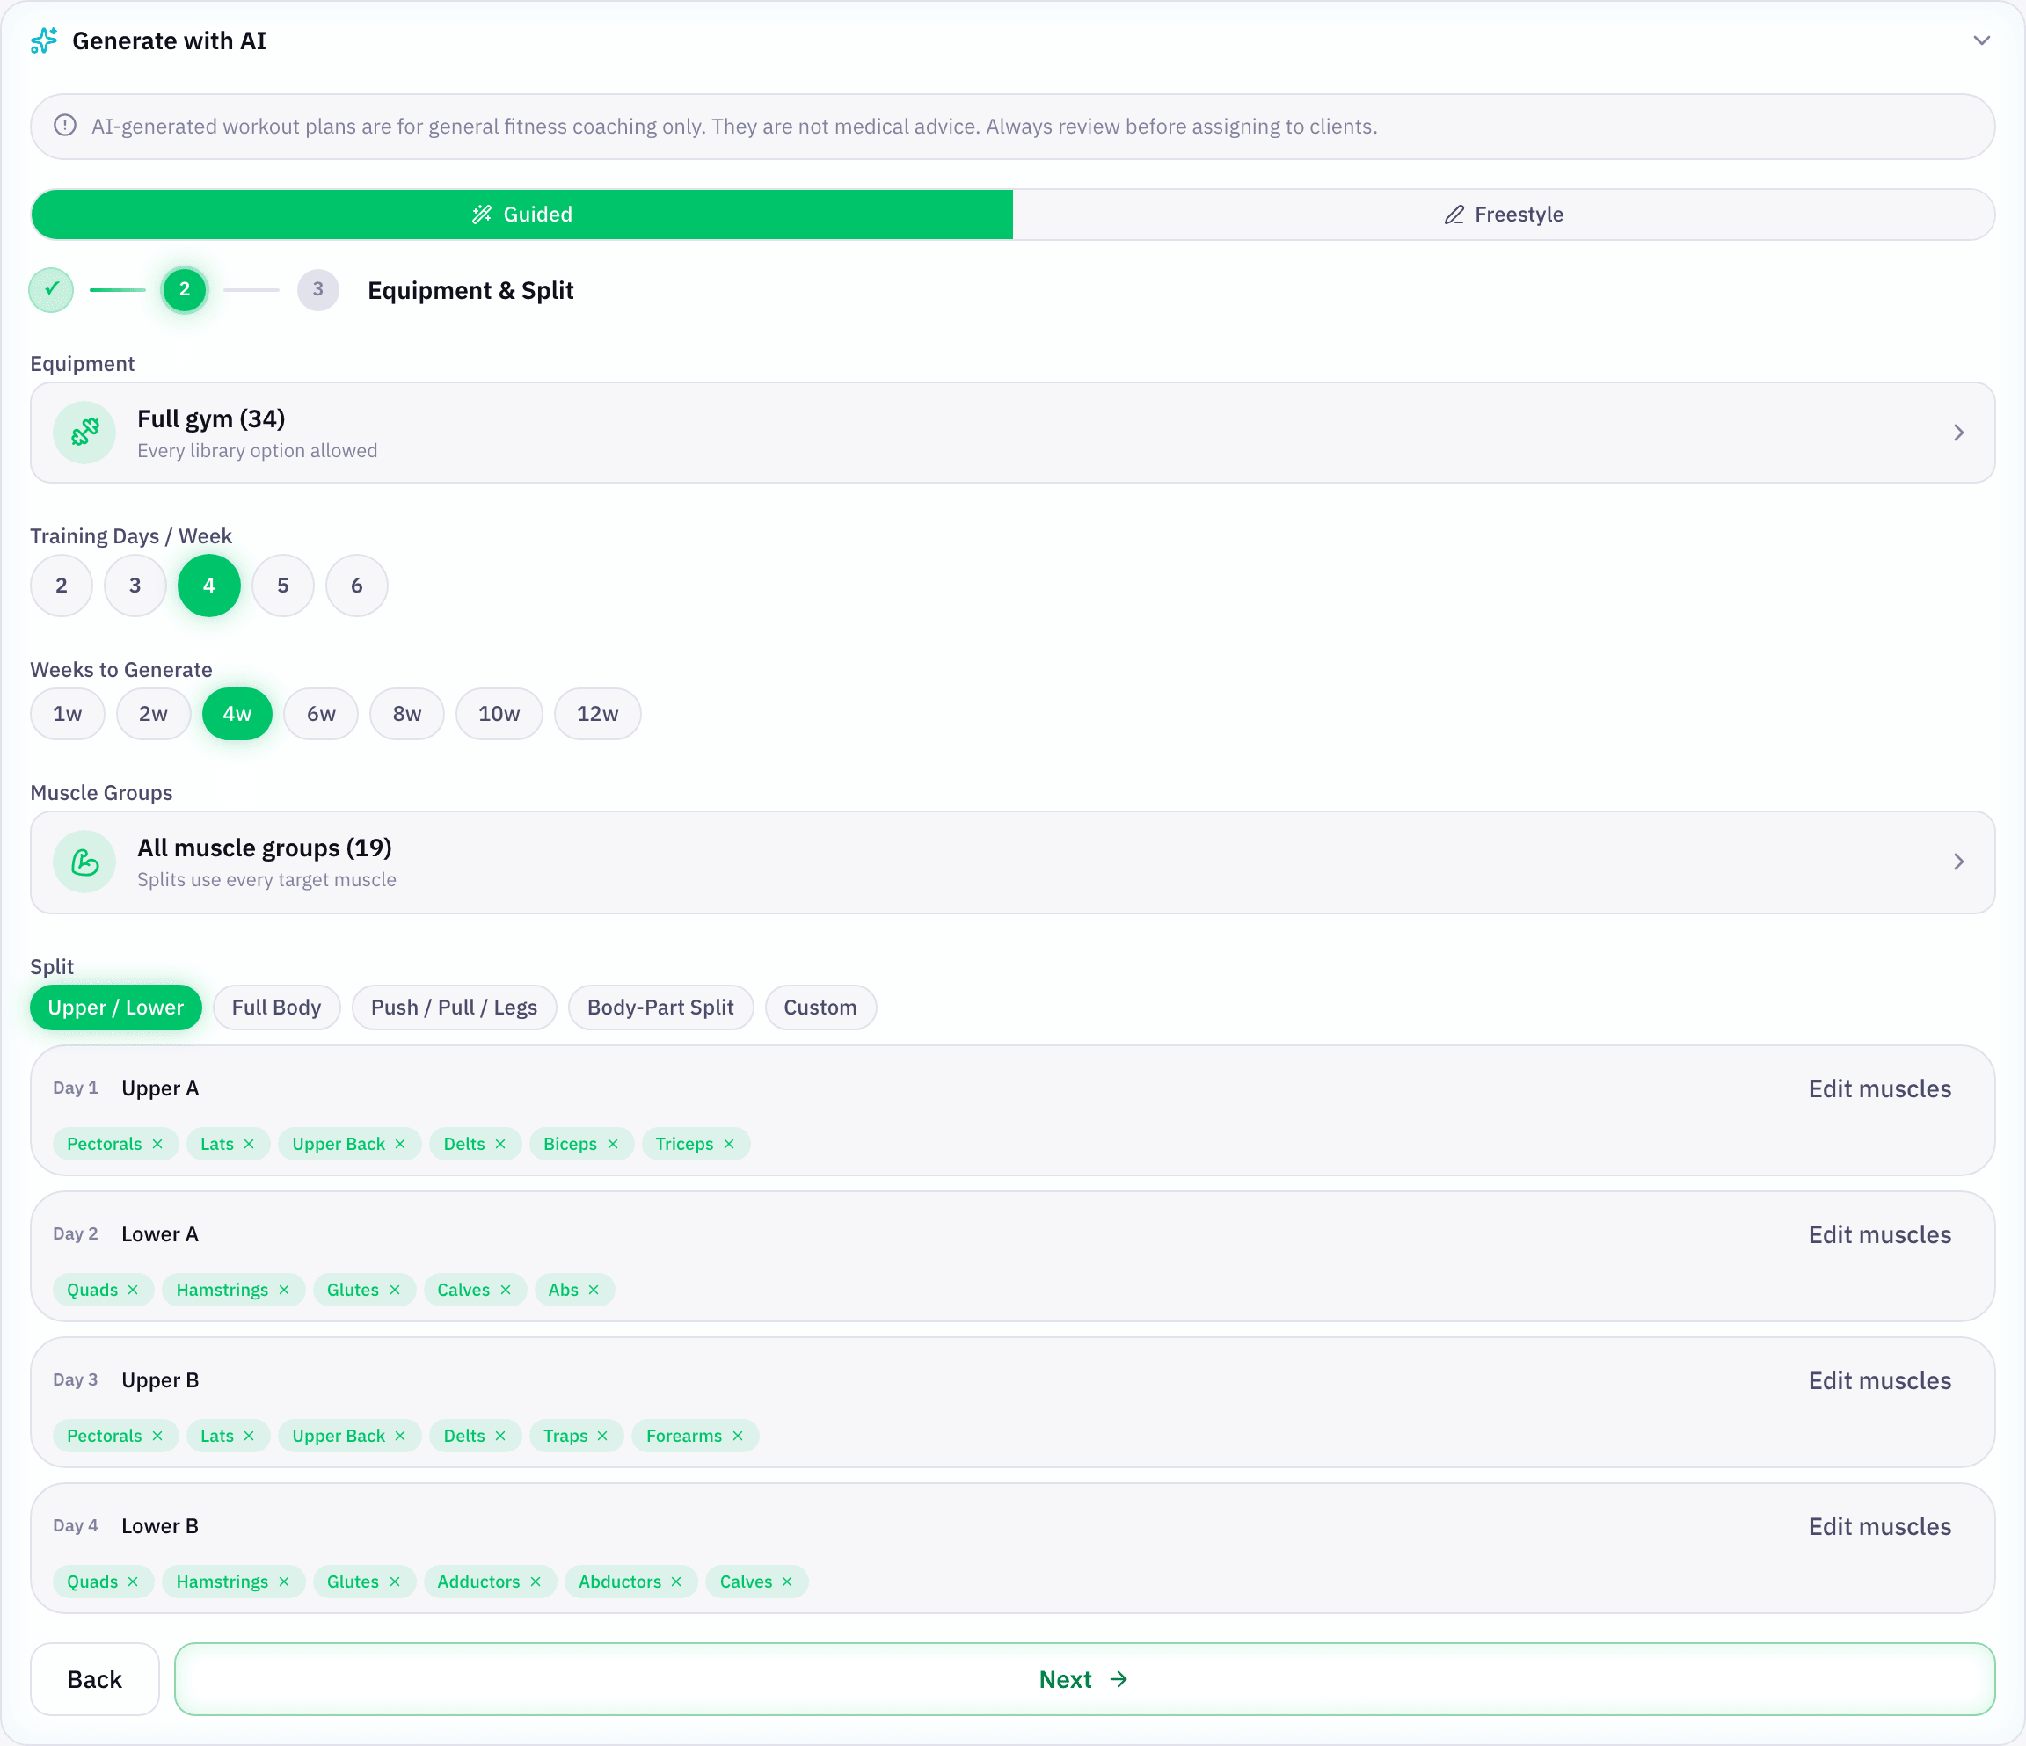
Task: Click the flexed bicep muscle groups icon
Action: click(x=85, y=862)
